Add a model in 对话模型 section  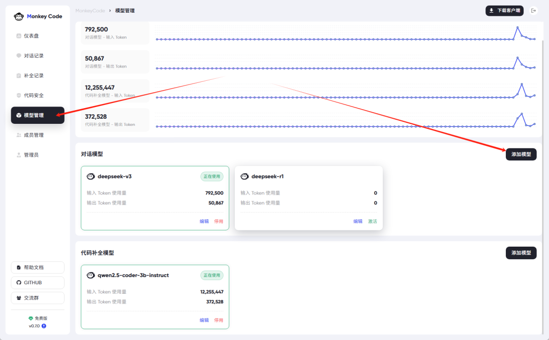(x=521, y=154)
